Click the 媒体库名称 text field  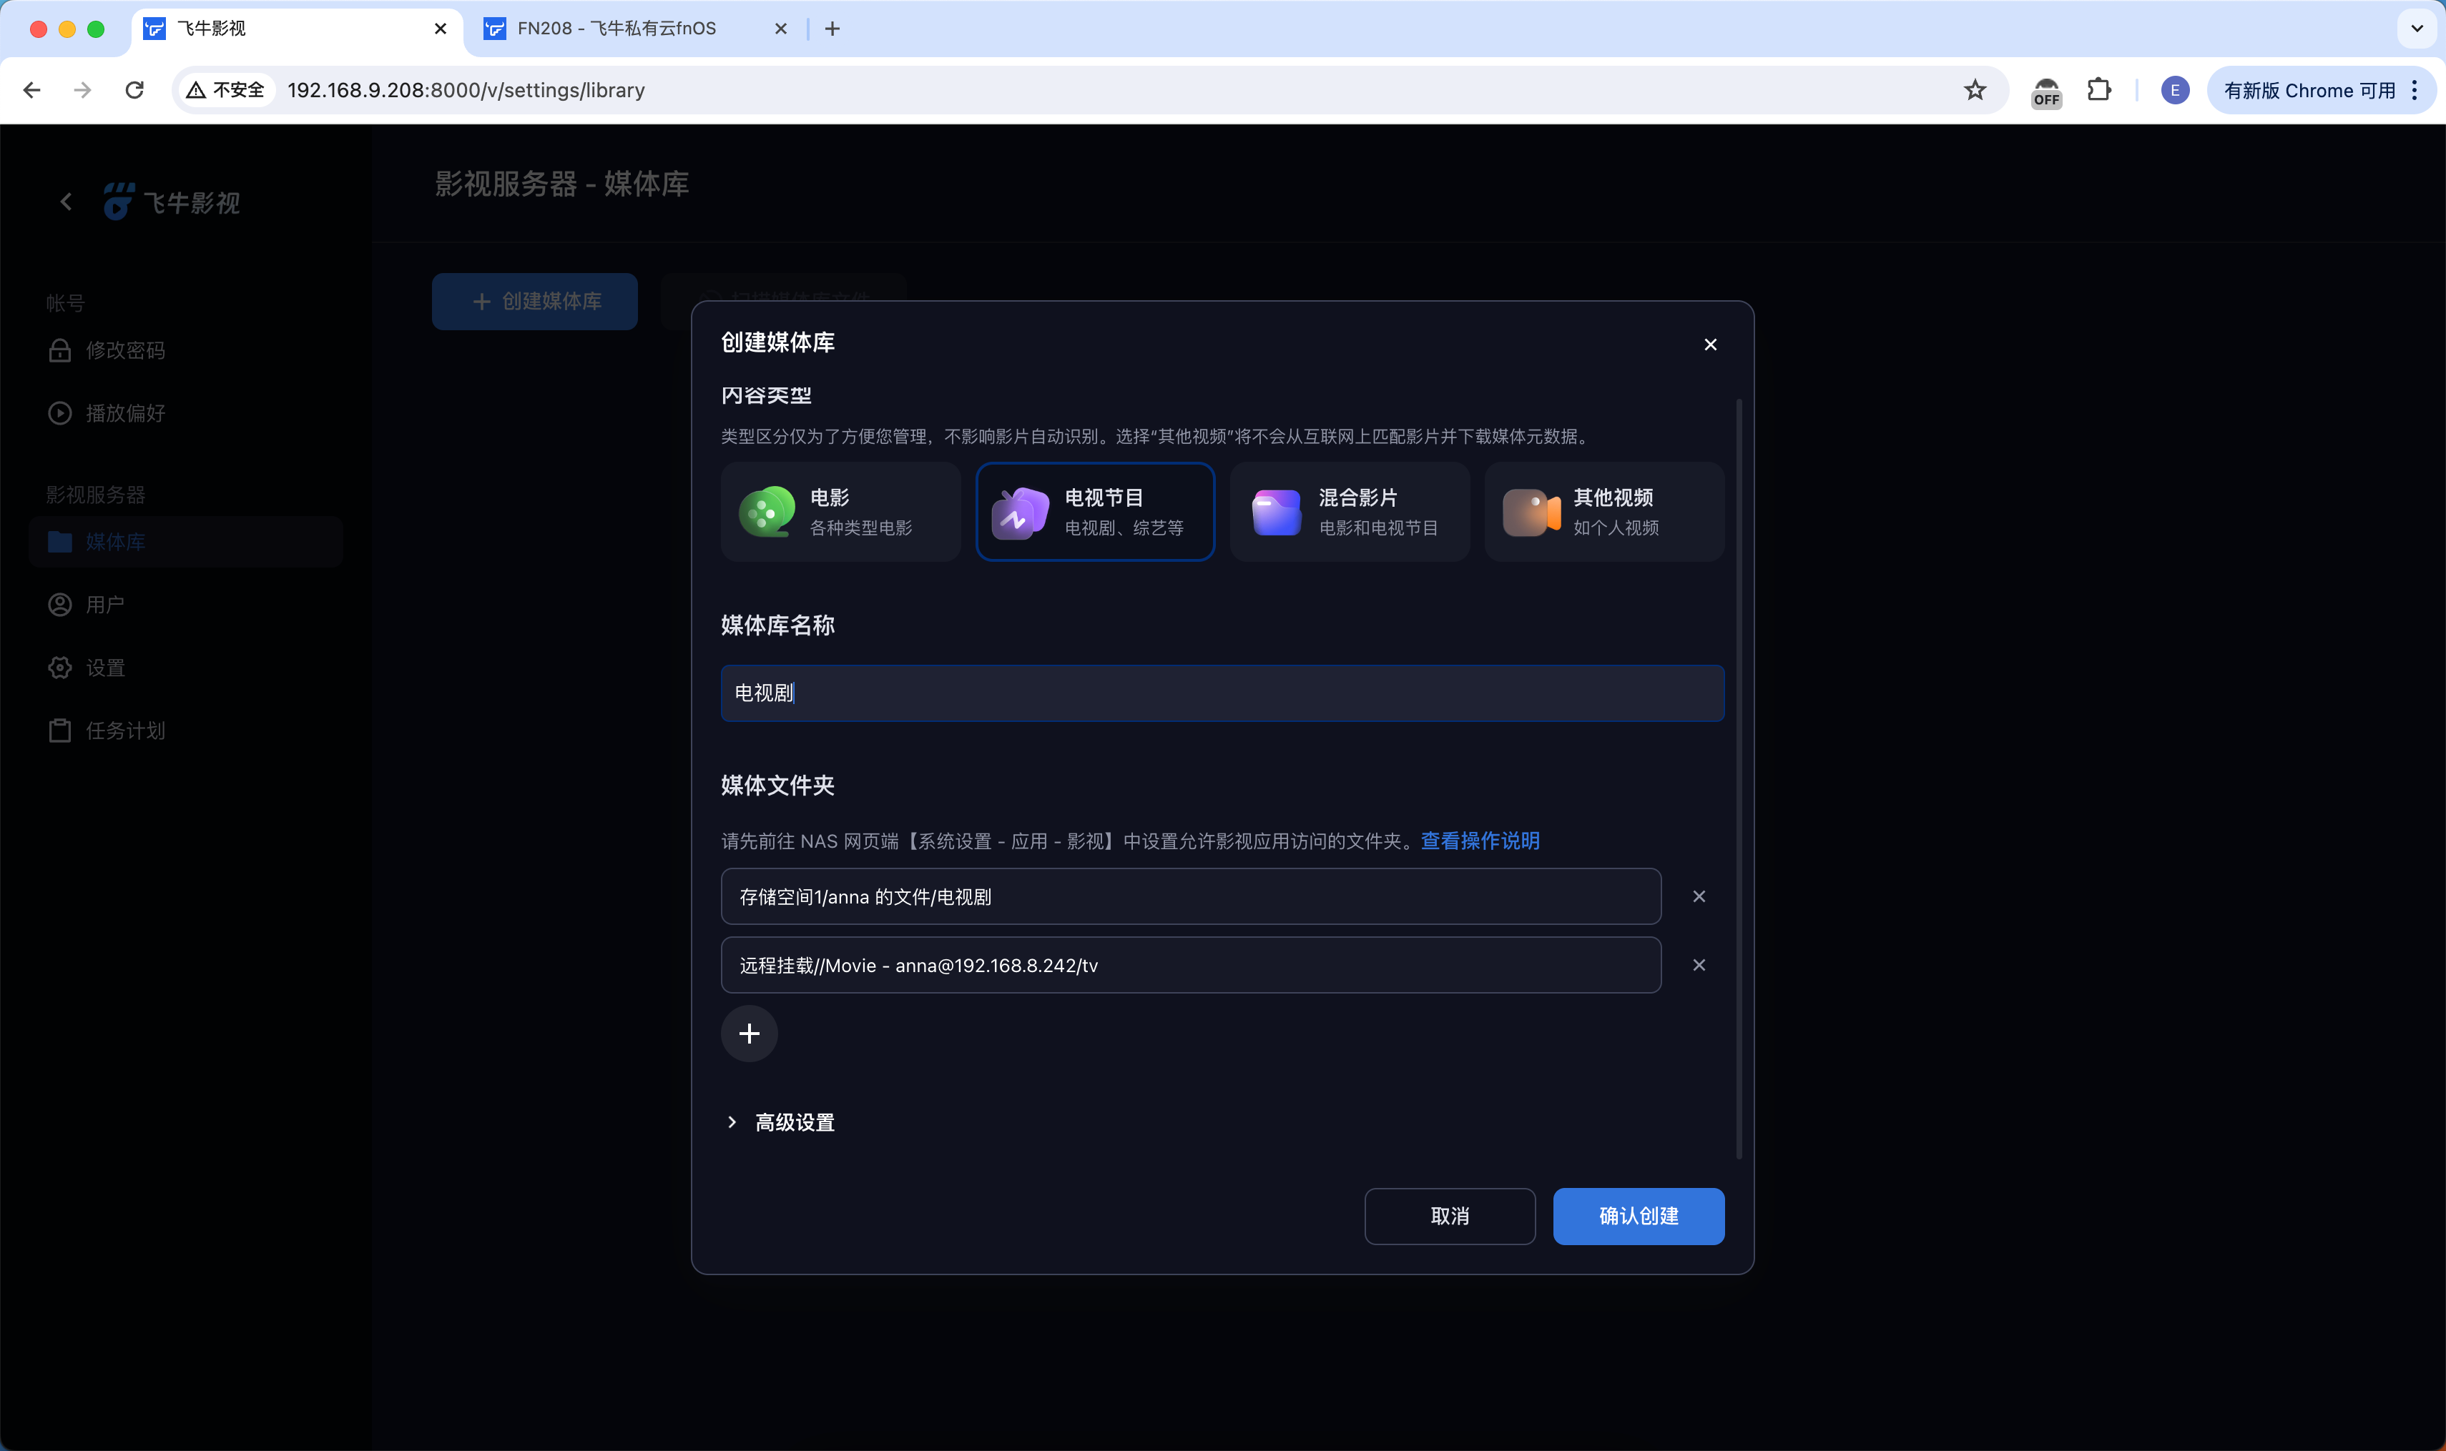tap(1222, 693)
